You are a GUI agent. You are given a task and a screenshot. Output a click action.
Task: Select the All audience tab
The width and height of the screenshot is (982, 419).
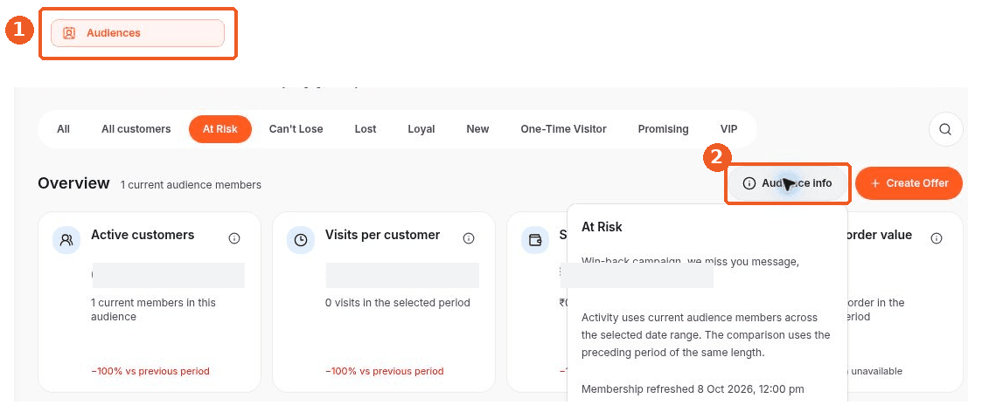click(x=63, y=129)
